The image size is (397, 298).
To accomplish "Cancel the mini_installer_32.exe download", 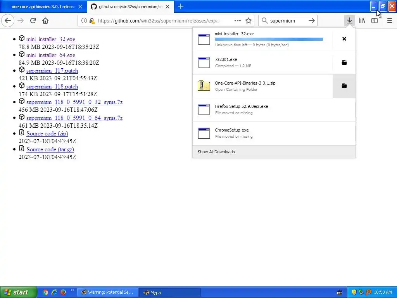I will tap(344, 39).
